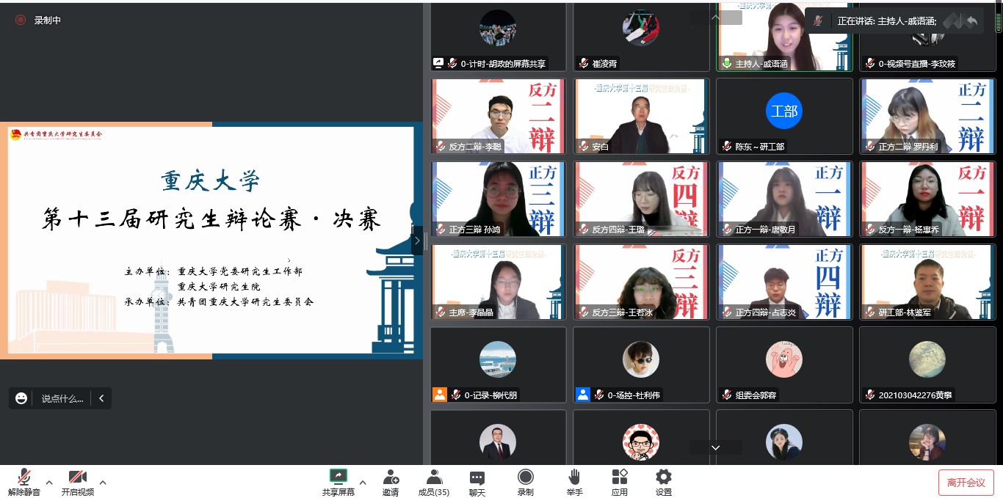Expand video options arrow beside 开启视频
The image size is (1003, 498).
coord(103,483)
